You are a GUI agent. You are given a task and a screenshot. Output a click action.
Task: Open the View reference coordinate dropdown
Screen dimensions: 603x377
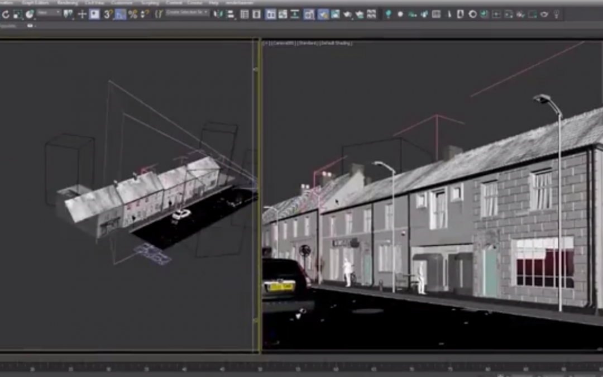[x=49, y=12]
